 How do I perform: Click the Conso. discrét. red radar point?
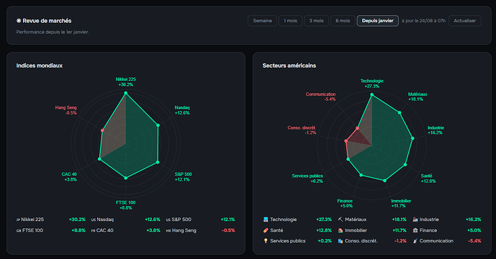pyautogui.click(x=346, y=141)
